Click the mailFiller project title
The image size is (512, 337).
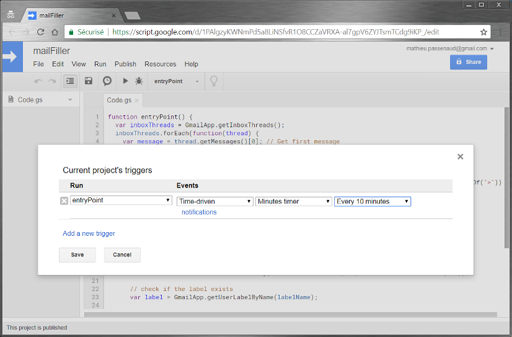click(x=51, y=51)
